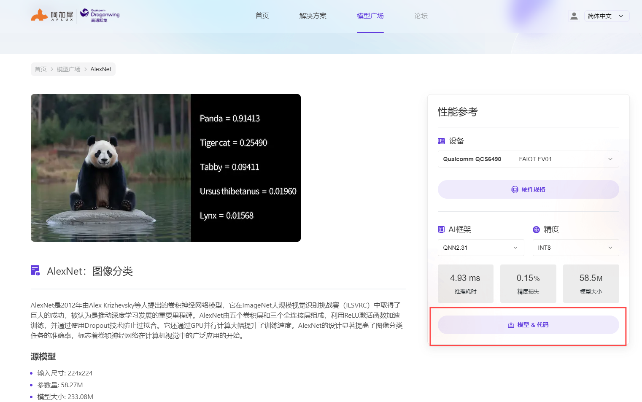
Task: Open 模型广场 from the breadcrumb
Action: coord(68,69)
